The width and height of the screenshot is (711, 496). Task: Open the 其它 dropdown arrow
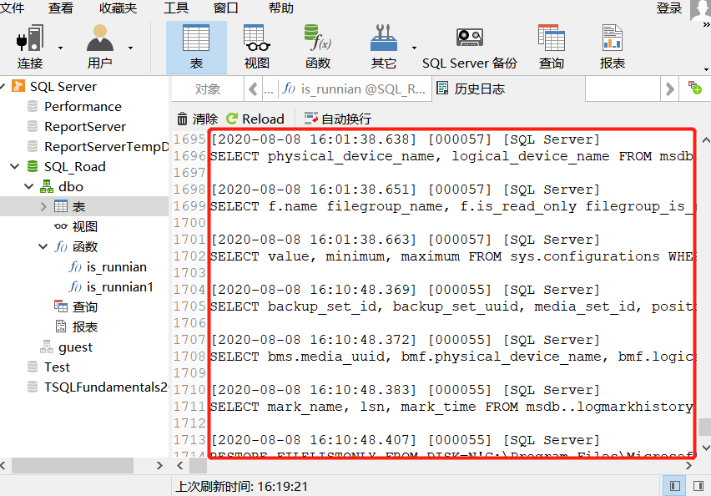(414, 48)
